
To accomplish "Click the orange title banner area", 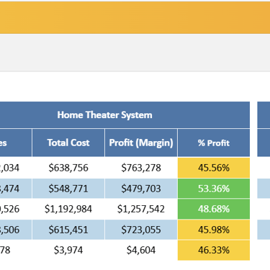I will 135,17.
